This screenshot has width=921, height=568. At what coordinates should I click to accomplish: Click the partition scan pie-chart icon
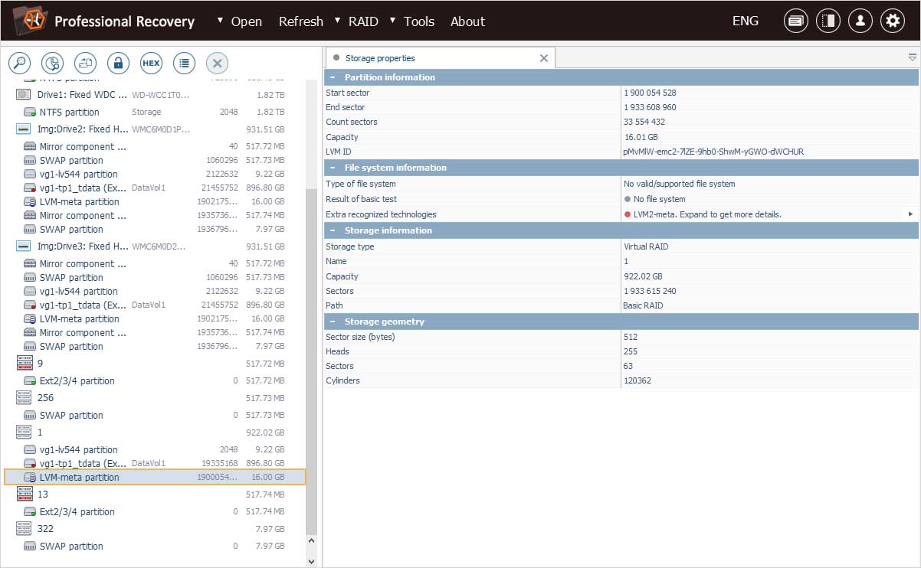[52, 64]
